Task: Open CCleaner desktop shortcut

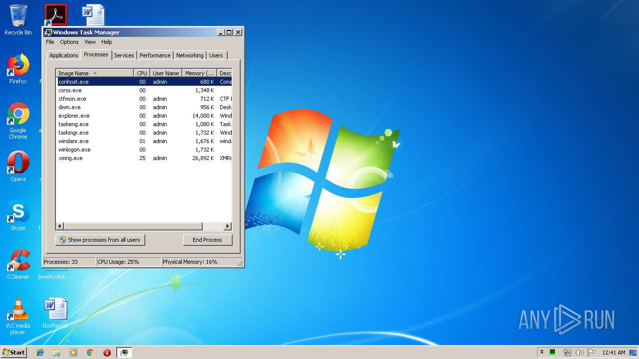Action: [18, 264]
